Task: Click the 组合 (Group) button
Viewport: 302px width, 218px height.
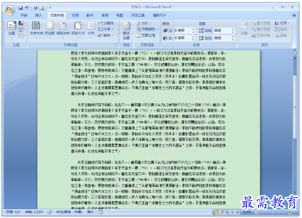Action: (282, 29)
